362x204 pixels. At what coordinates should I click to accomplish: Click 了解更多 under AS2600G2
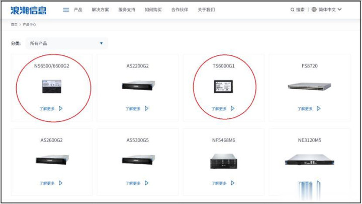[47, 183]
